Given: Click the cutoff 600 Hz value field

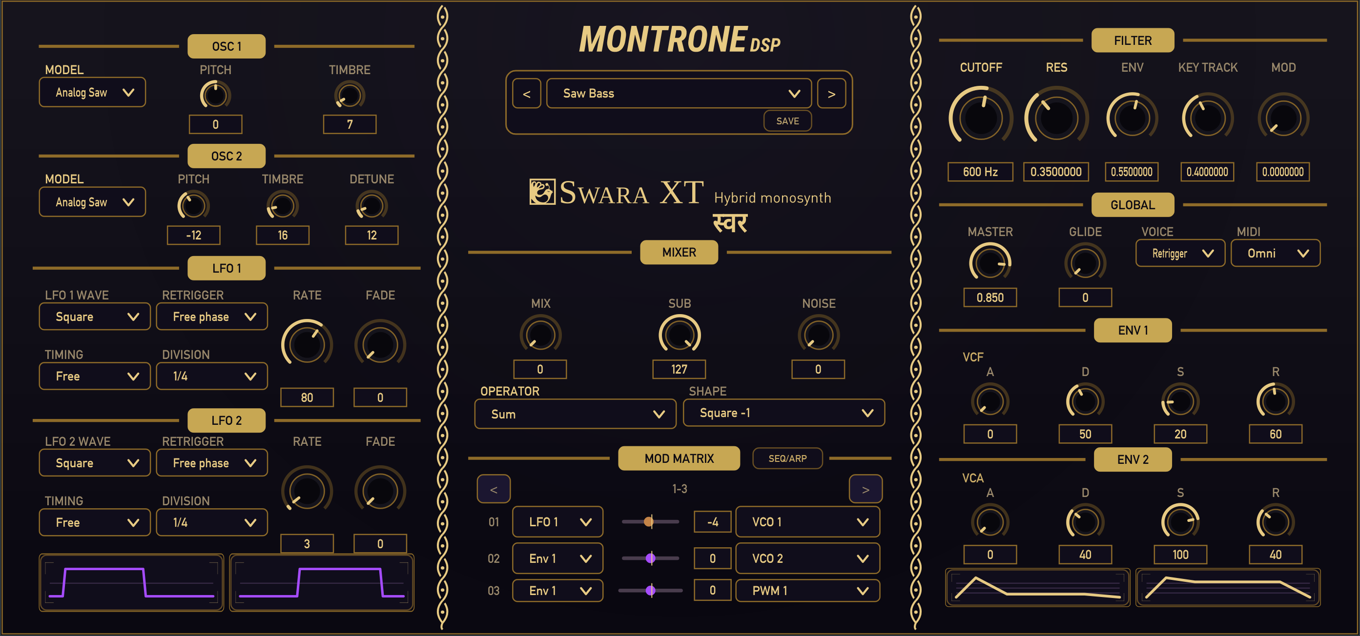Looking at the screenshot, I should (x=980, y=171).
